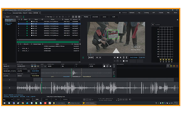Switch to the Project Manager tab
182x117 pixels.
(x=7, y=13)
